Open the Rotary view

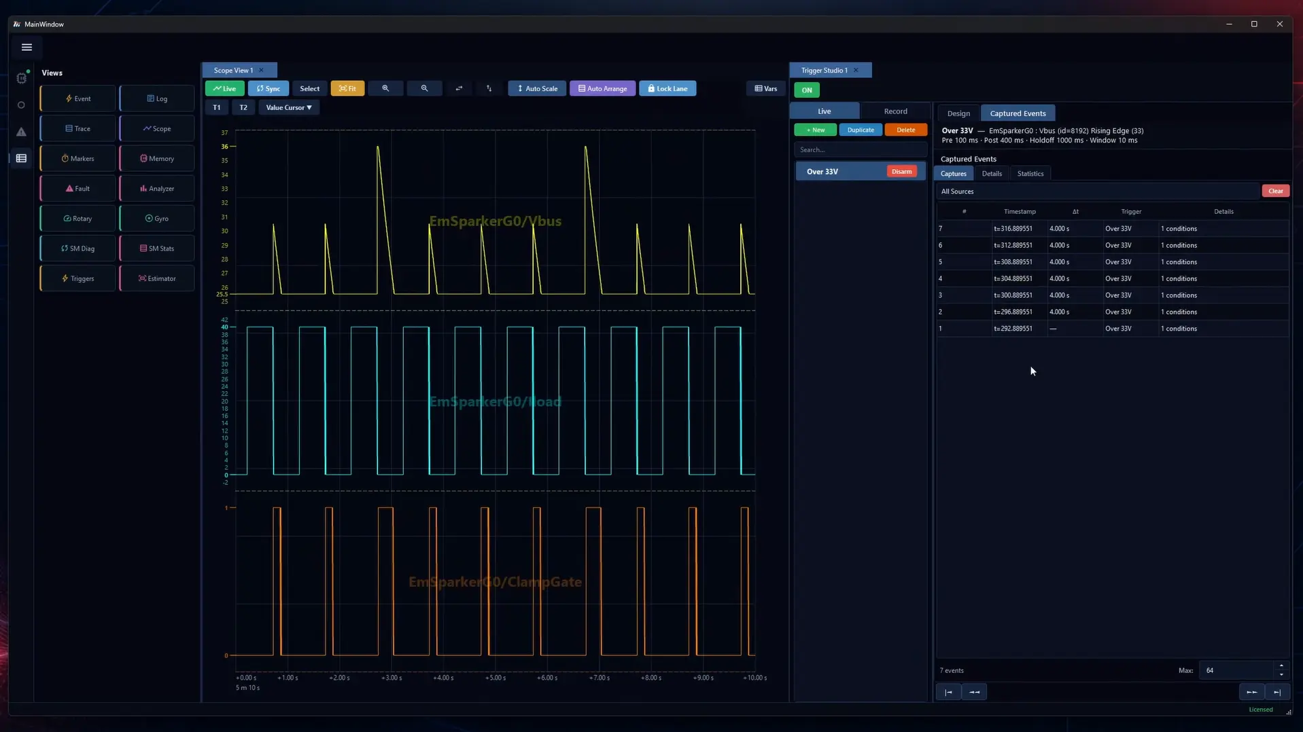coord(78,218)
